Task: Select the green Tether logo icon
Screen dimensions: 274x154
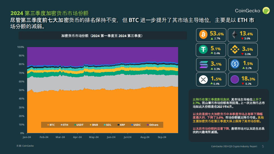Action: (204, 50)
